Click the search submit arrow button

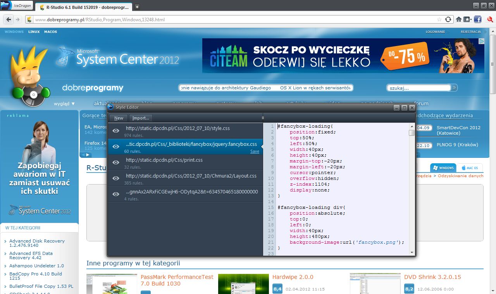coord(455,88)
